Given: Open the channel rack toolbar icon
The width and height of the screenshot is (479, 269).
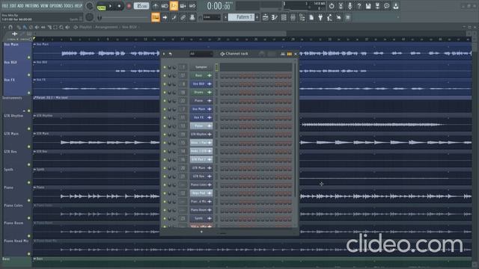Looking at the screenshot, I should (x=284, y=18).
